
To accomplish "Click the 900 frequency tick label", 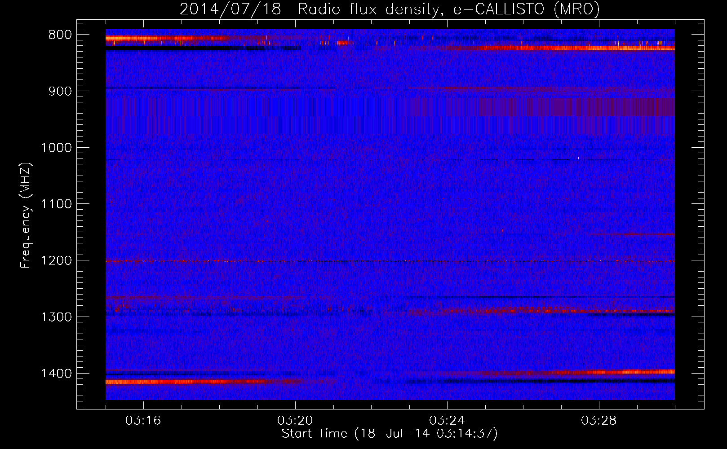I will click(x=60, y=91).
